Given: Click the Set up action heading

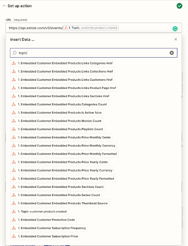Looking at the screenshot, I should (x=20, y=6).
